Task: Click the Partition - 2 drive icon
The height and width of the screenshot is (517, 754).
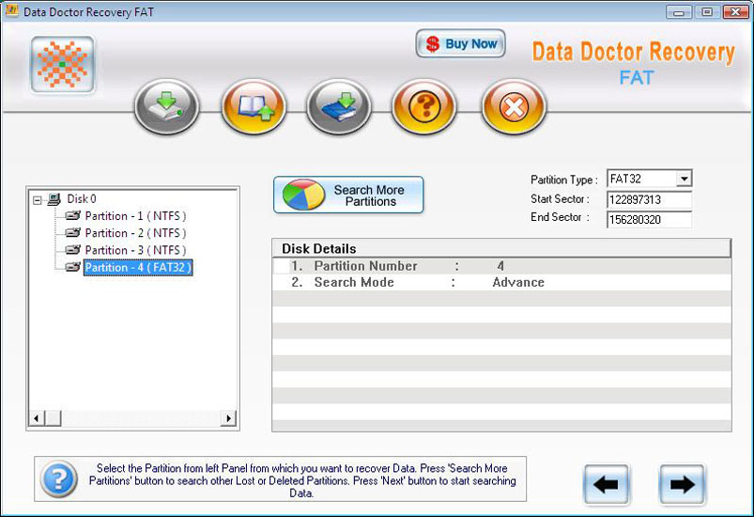Action: 72,232
